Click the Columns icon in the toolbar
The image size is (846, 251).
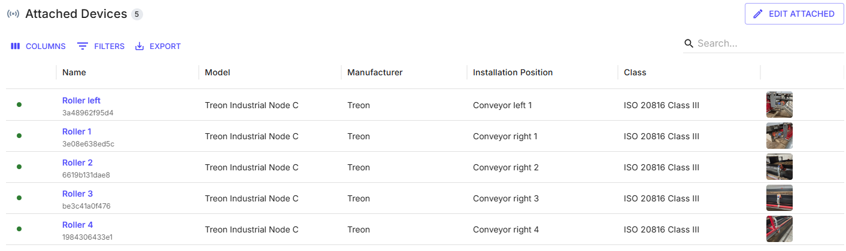16,46
